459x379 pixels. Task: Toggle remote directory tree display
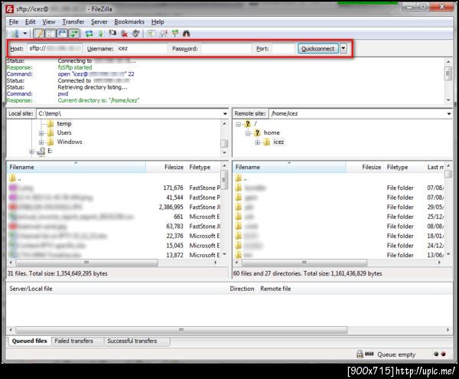[x=62, y=34]
